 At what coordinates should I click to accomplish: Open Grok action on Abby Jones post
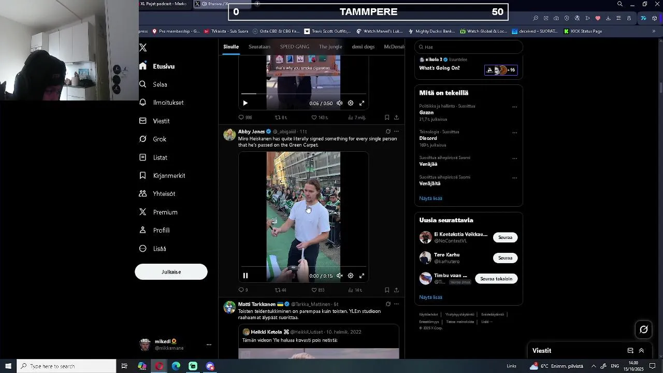388,132
